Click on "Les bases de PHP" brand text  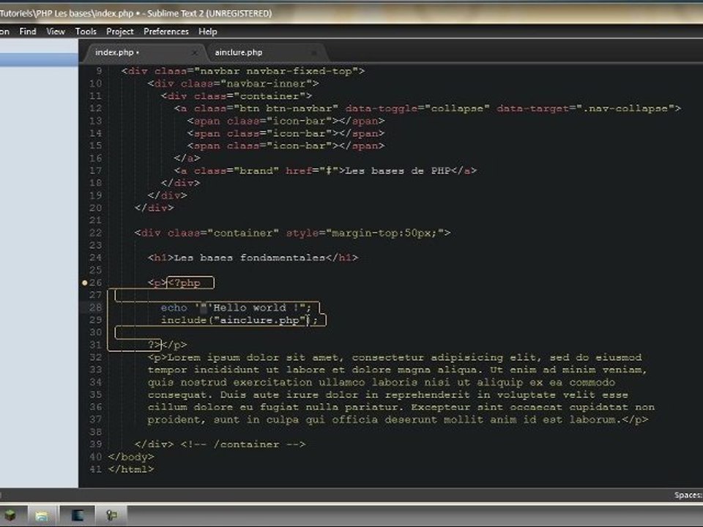point(398,171)
